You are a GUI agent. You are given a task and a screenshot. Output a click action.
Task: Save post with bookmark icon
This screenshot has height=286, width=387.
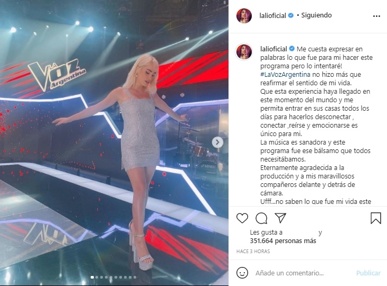click(x=376, y=218)
